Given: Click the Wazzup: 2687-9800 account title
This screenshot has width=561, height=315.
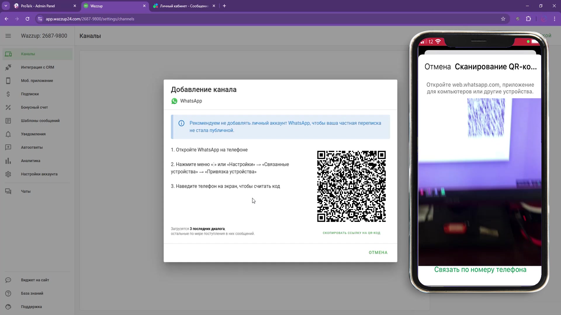Looking at the screenshot, I should (x=44, y=36).
